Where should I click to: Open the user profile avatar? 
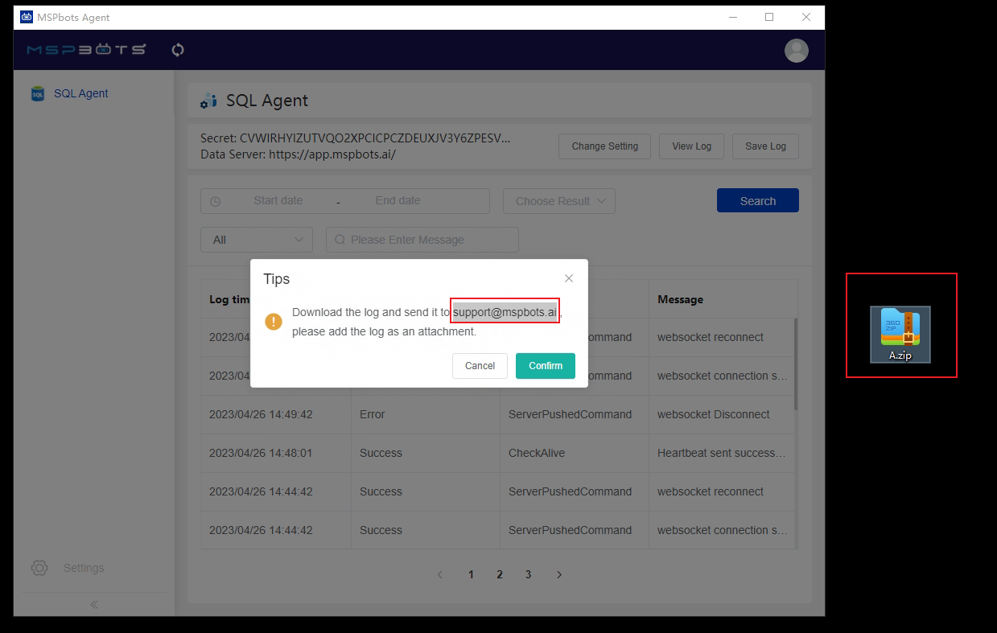796,51
